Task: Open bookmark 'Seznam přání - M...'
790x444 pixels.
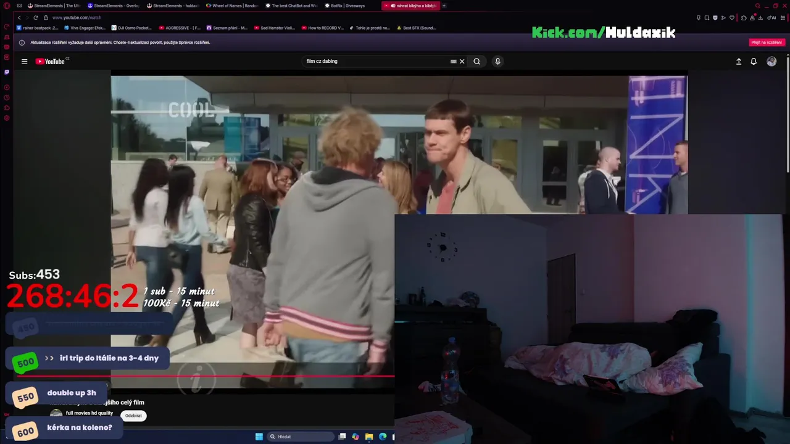Action: [x=227, y=28]
